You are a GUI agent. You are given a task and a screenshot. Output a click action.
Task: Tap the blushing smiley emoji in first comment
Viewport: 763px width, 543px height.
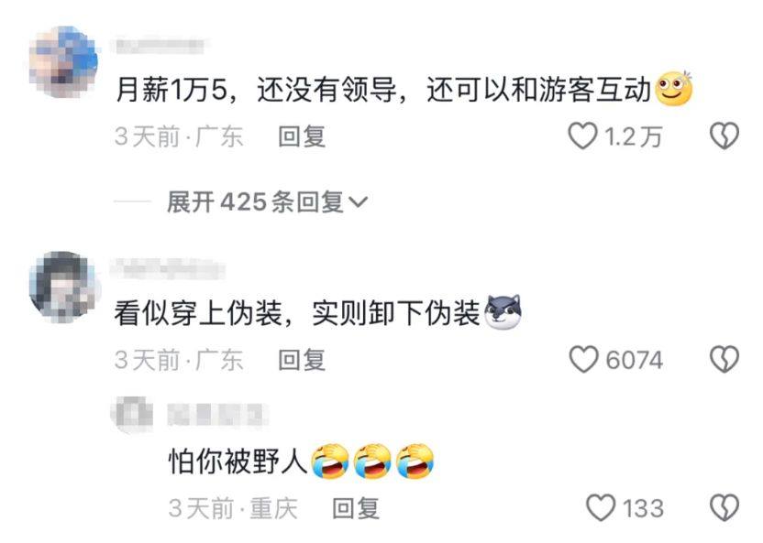(x=674, y=89)
